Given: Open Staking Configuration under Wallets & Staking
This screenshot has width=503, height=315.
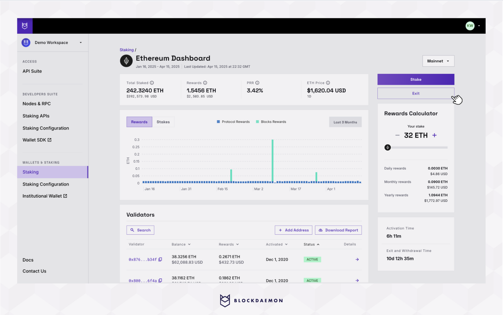Looking at the screenshot, I should (x=46, y=184).
